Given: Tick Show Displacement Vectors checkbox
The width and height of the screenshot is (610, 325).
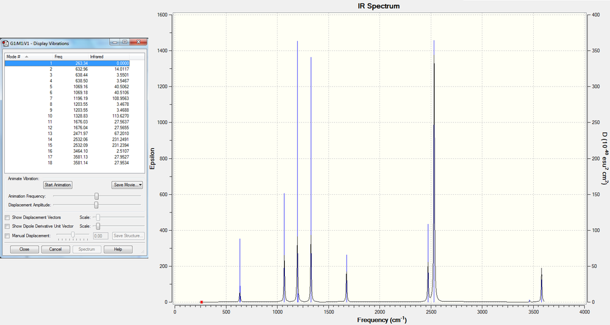Looking at the screenshot, I should click(7, 217).
